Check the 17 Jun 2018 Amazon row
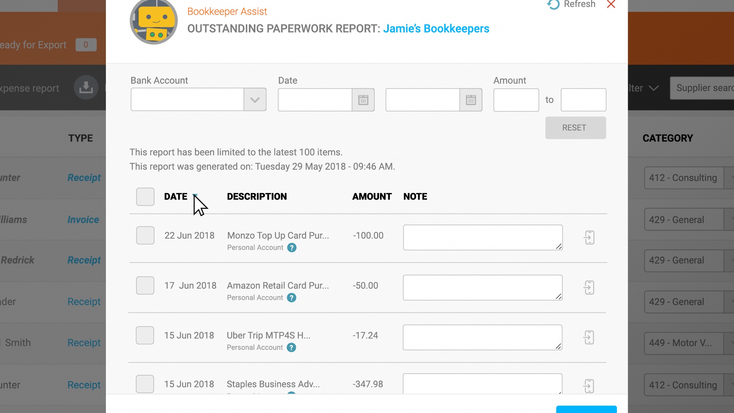Screen dimensions: 734x413 click(145, 286)
